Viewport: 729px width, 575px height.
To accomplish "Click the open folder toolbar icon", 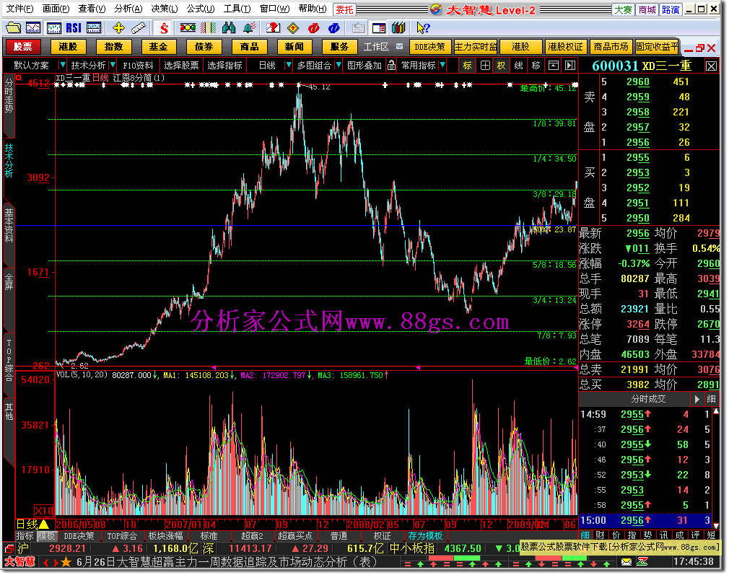I will click(14, 28).
